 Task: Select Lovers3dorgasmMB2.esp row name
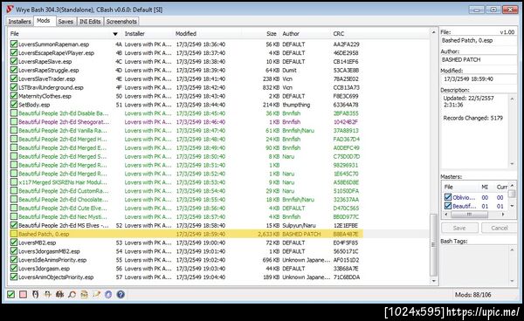click(x=49, y=251)
